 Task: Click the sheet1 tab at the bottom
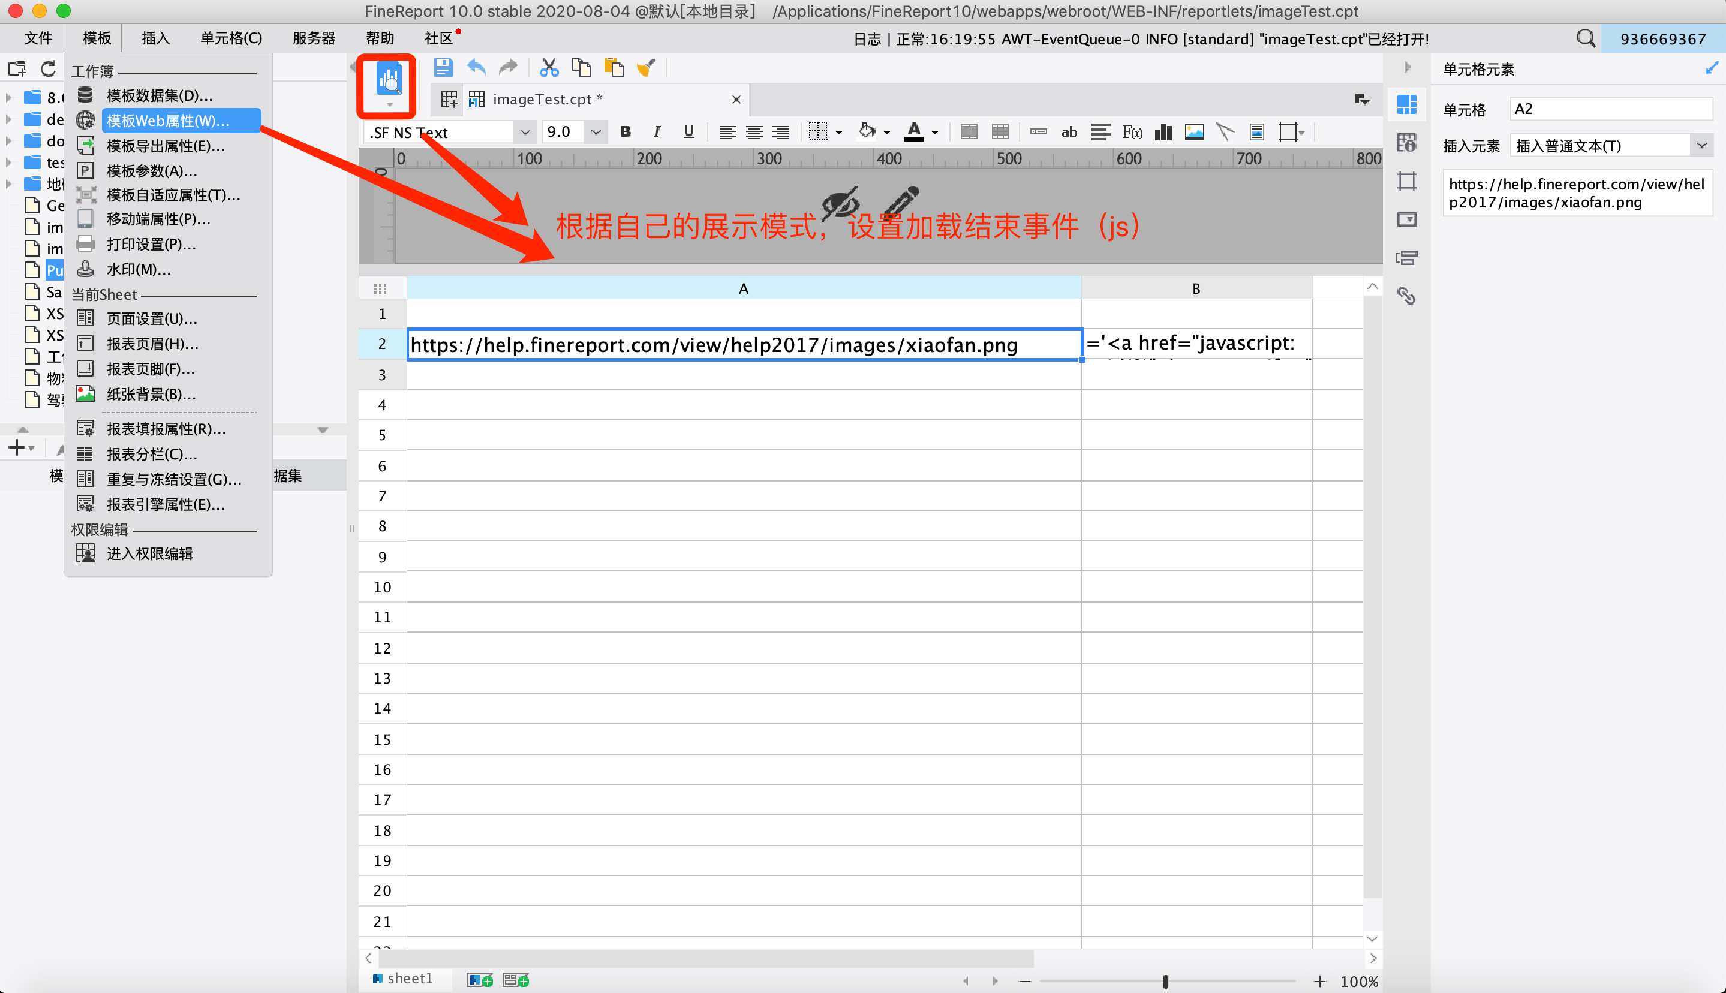click(x=408, y=979)
